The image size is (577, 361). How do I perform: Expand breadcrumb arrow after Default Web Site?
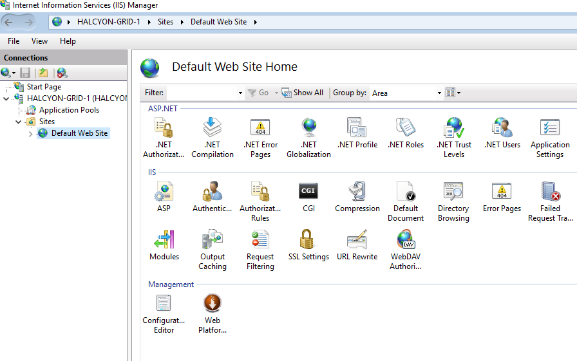256,22
